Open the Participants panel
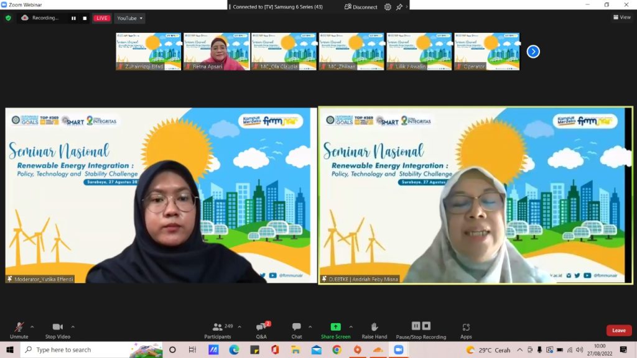Viewport: 637px width, 358px height. tap(218, 331)
